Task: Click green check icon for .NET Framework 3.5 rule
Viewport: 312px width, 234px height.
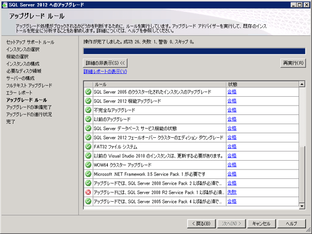Action: coord(88,174)
